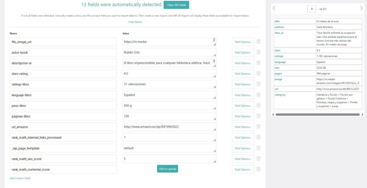This screenshot has width=367, height=188.
Task: Trash the peso-libro field row
Action: 258,105
